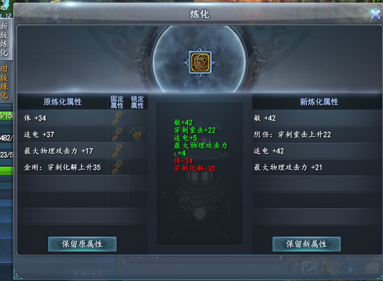Viewport: 383px width, 281px height.
Task: Open dropdown arrow below refine panel
Action: coord(281,258)
